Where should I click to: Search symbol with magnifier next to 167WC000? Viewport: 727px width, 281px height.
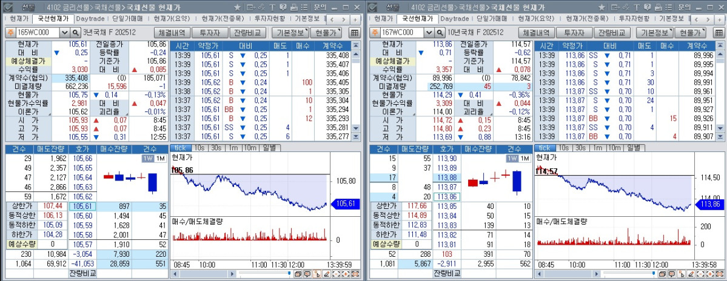pyautogui.click(x=440, y=33)
